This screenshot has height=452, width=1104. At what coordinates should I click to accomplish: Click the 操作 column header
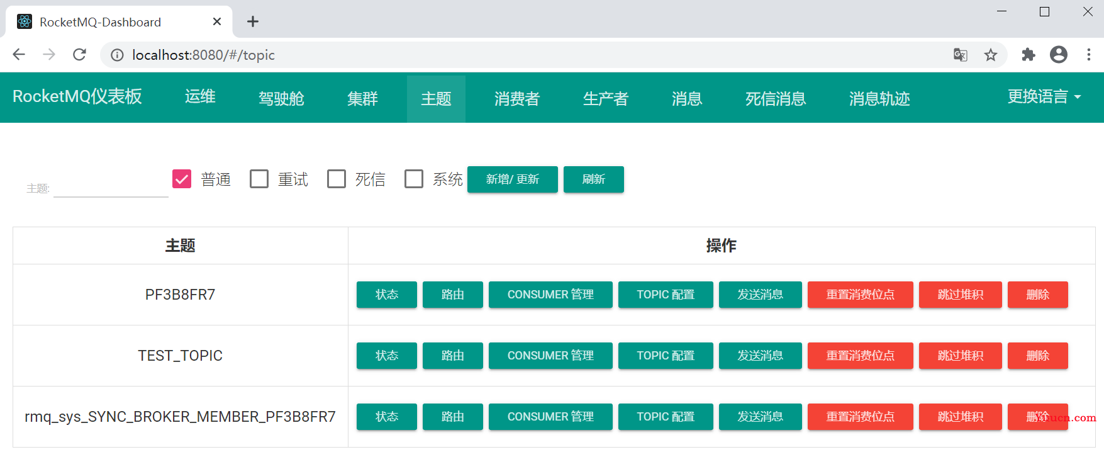[722, 246]
